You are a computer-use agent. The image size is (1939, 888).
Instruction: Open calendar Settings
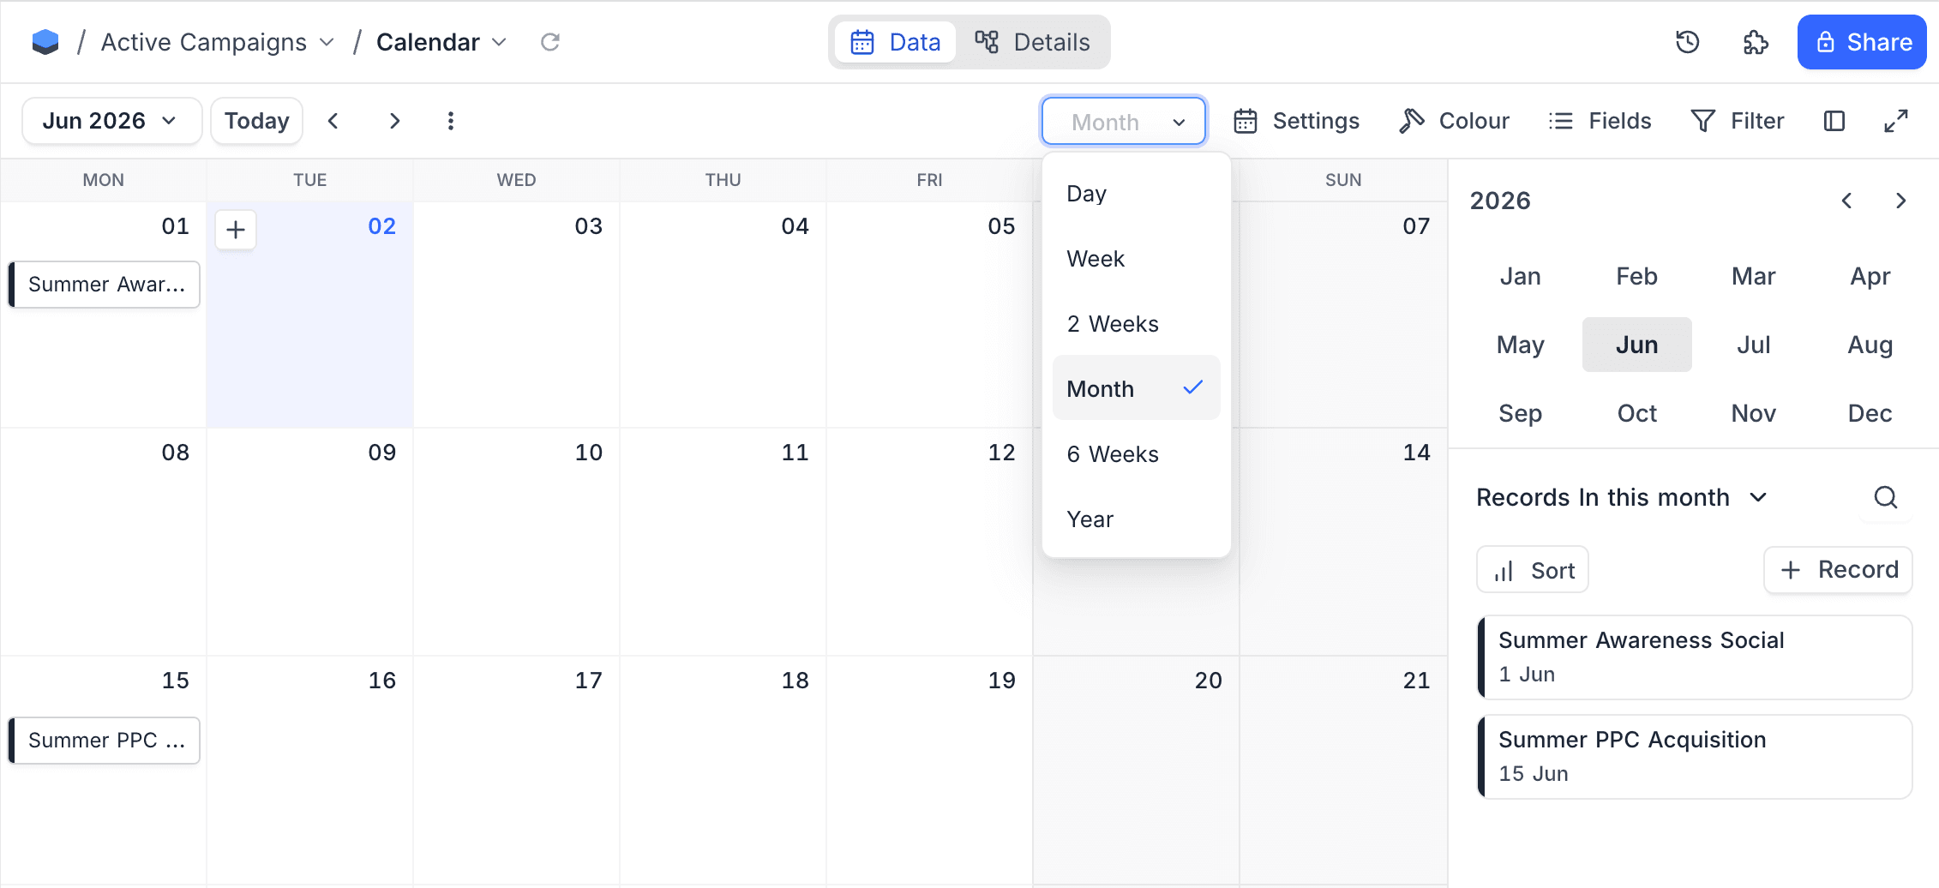[1296, 121]
